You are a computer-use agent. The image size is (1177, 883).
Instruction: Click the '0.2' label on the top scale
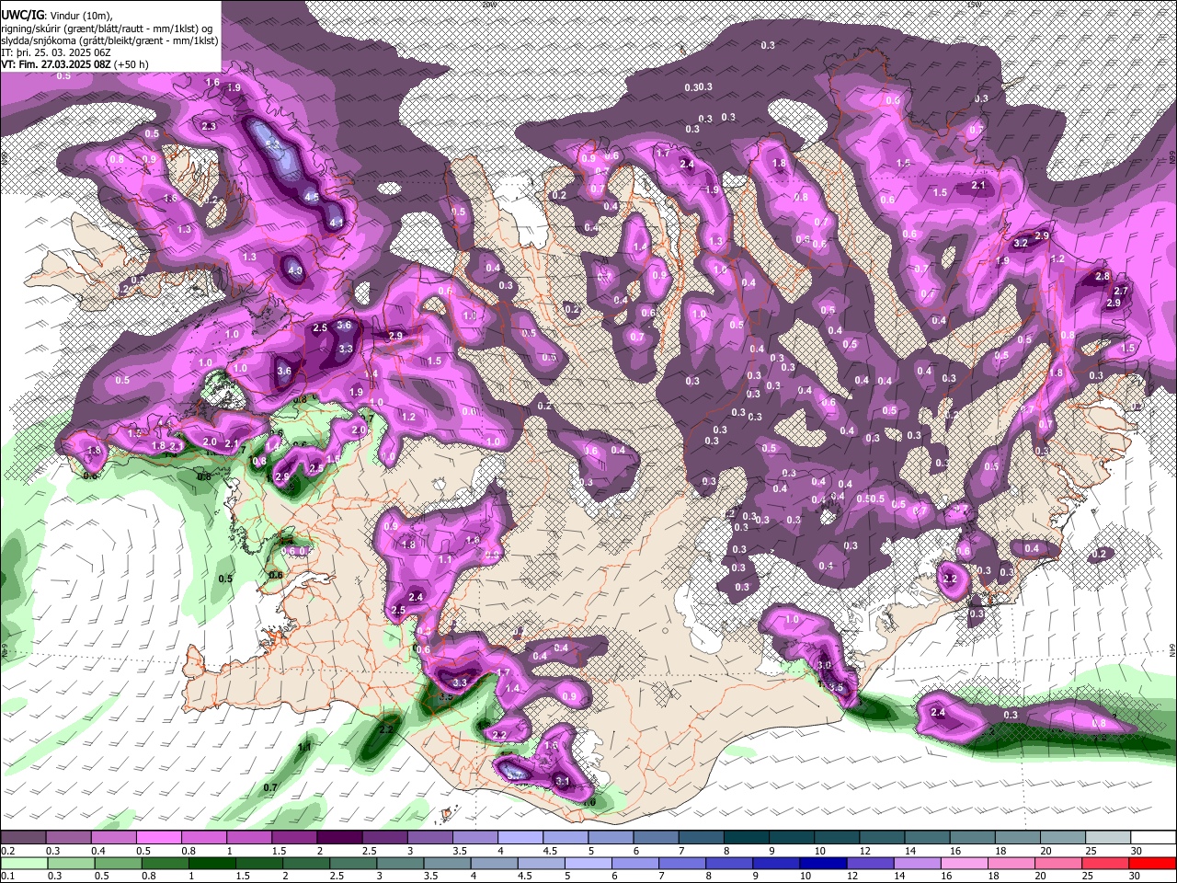pos(7,851)
